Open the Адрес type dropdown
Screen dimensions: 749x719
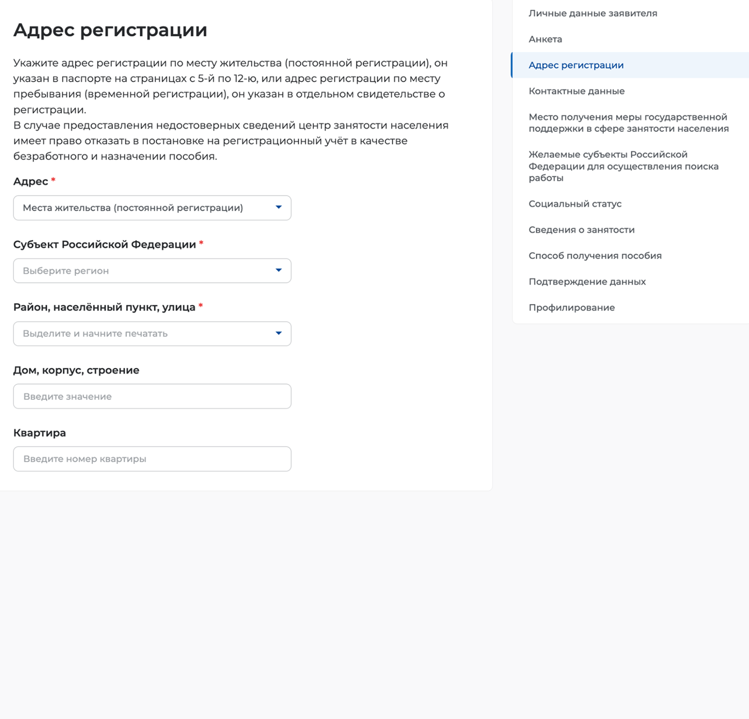click(x=152, y=208)
